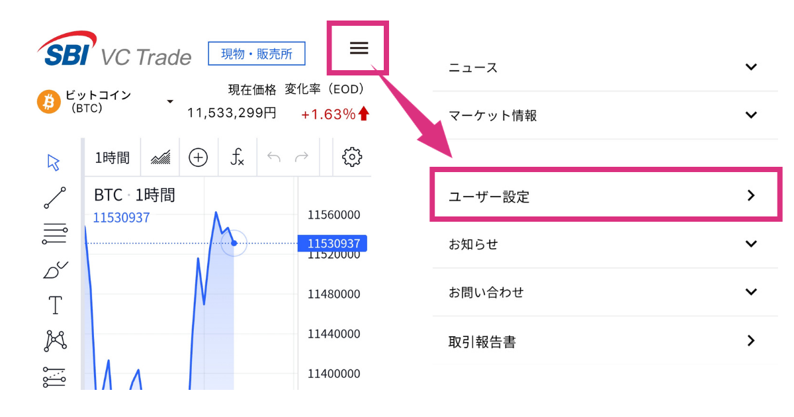Select the brush drawing tool

coord(55,270)
